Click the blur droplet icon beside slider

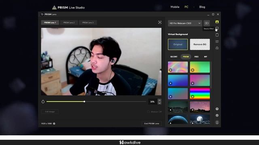coord(43,101)
